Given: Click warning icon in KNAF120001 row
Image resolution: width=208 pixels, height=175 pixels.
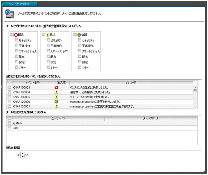Looking at the screenshot, I should [57, 106].
